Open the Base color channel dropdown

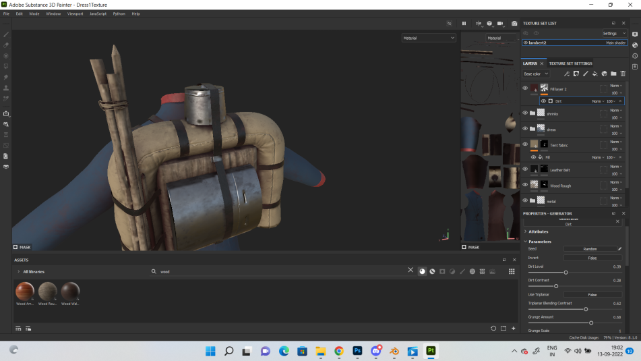(536, 74)
